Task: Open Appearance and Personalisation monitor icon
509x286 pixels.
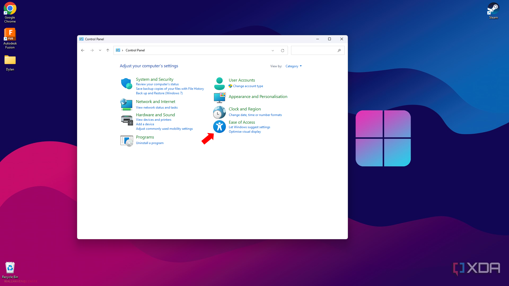Action: pos(220,97)
